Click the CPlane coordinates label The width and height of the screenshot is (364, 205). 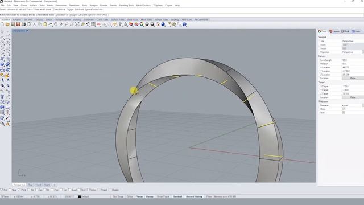point(5,196)
